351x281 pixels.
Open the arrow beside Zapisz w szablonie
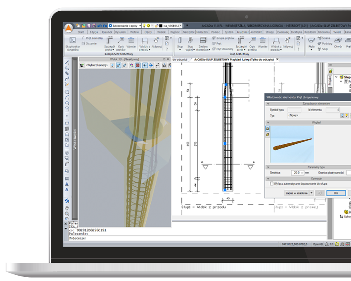[311, 193]
